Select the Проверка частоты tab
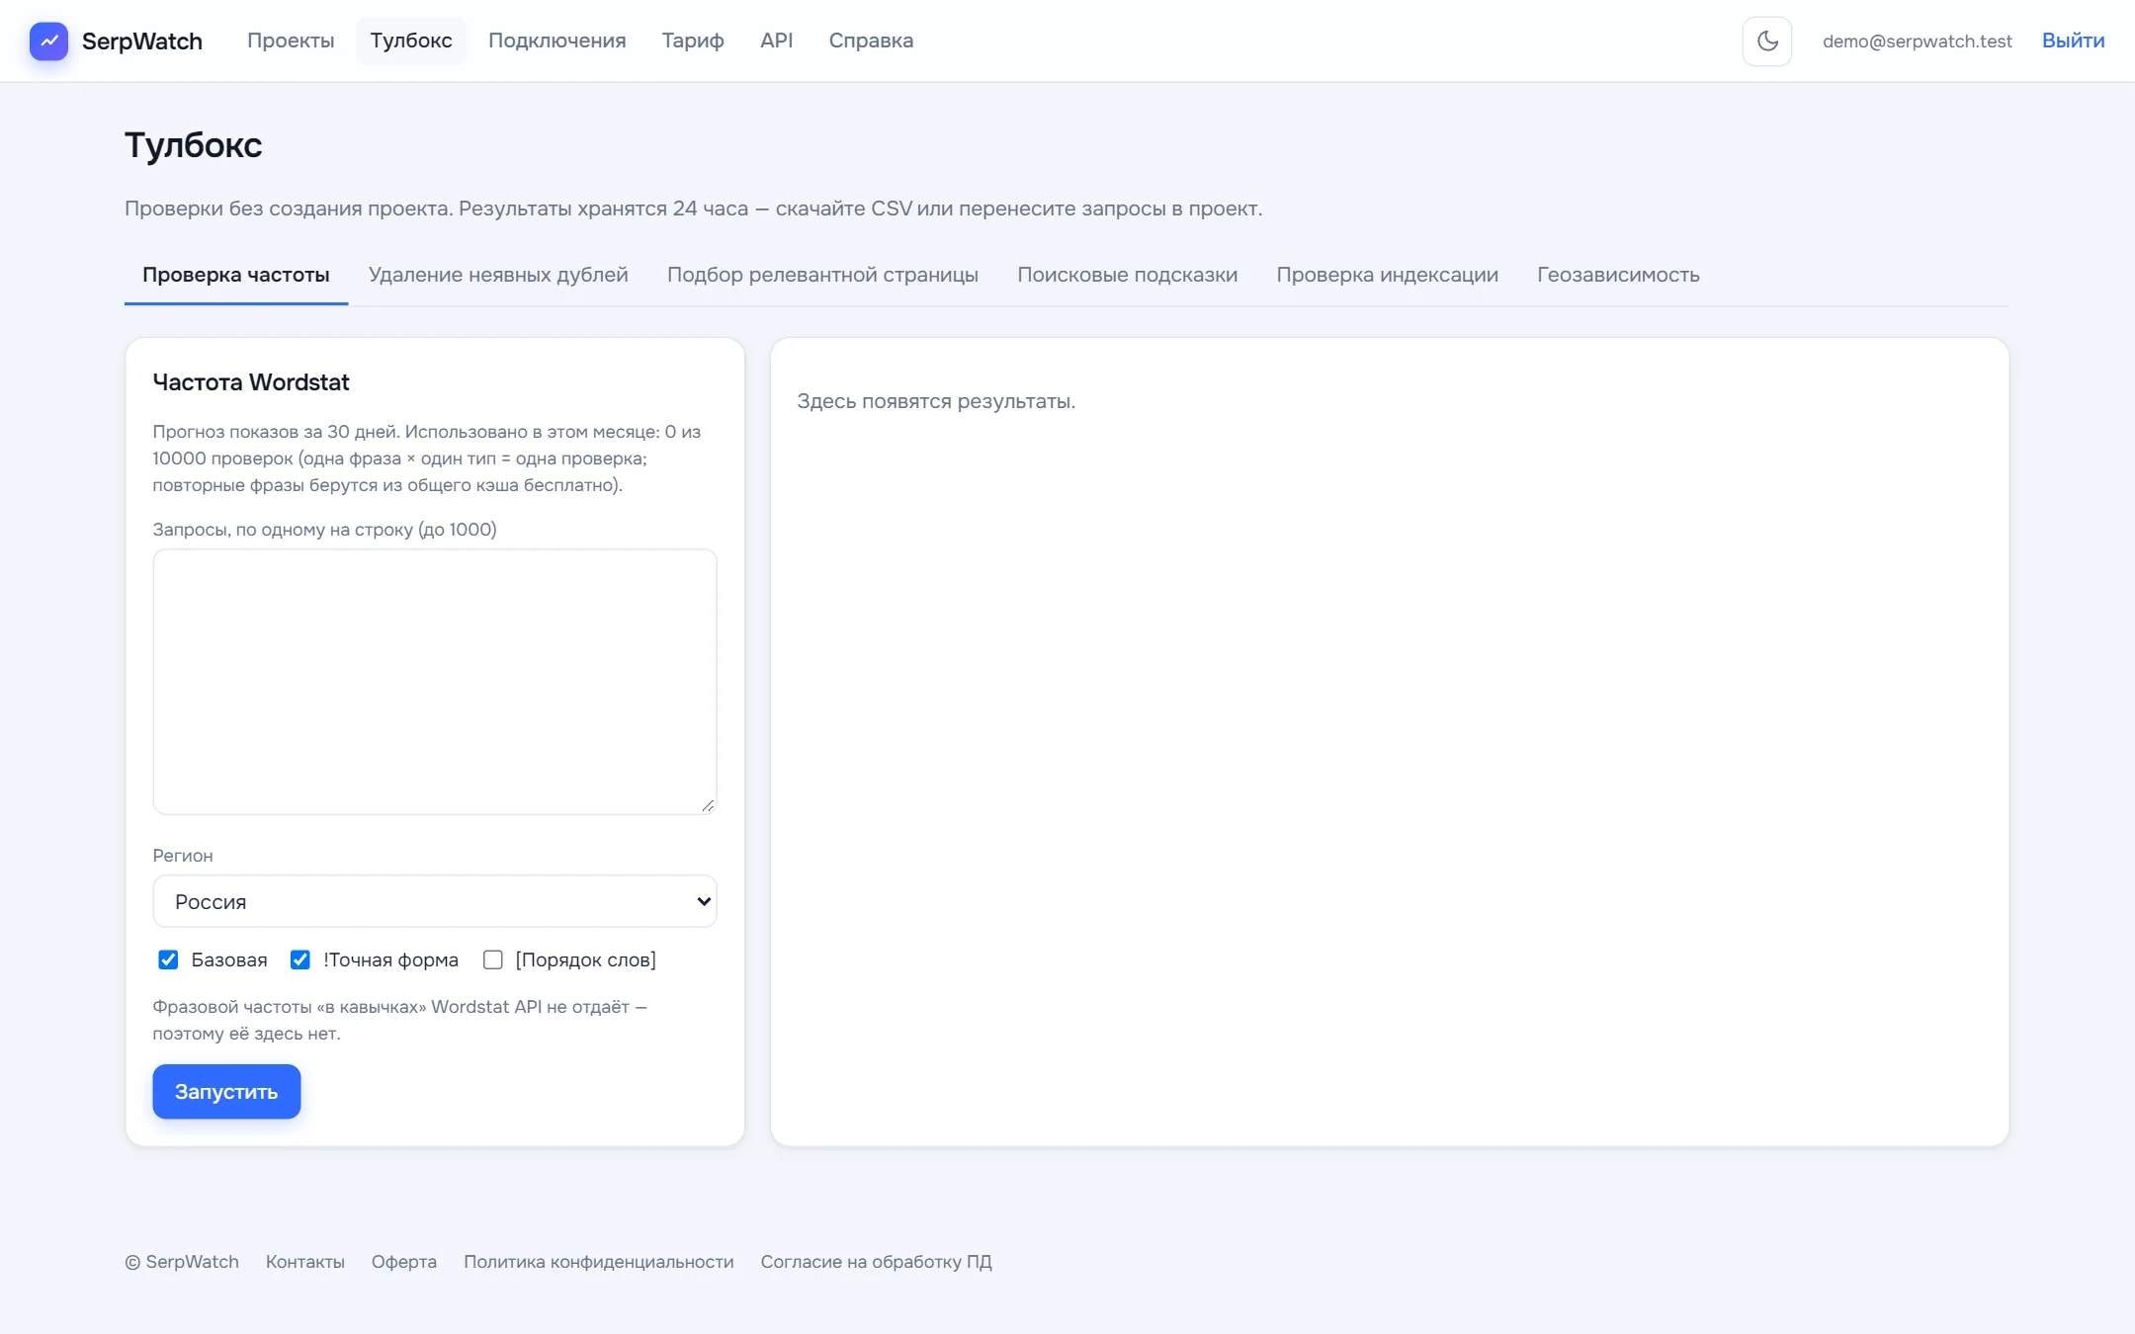2135x1334 pixels. tap(236, 275)
